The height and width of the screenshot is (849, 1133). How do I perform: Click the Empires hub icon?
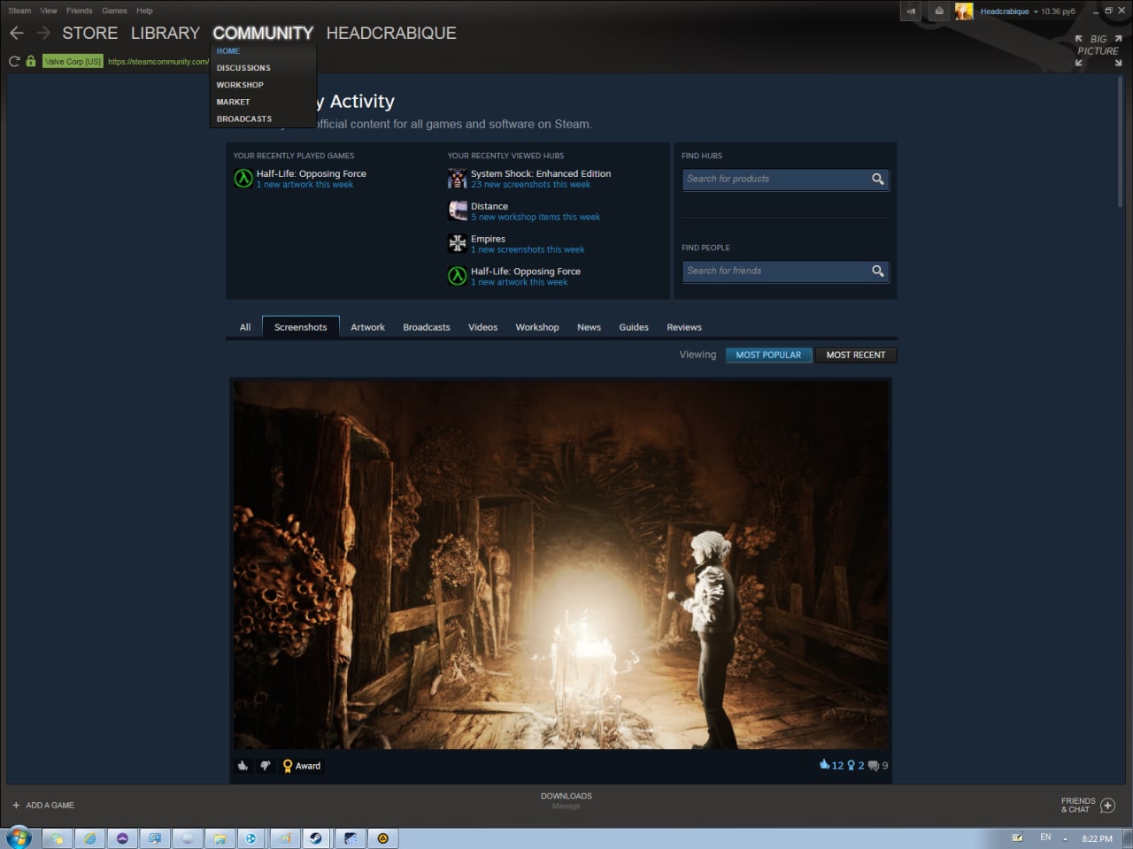point(458,243)
